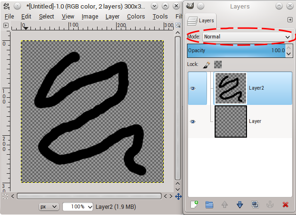Open the View menu

[x=68, y=17]
